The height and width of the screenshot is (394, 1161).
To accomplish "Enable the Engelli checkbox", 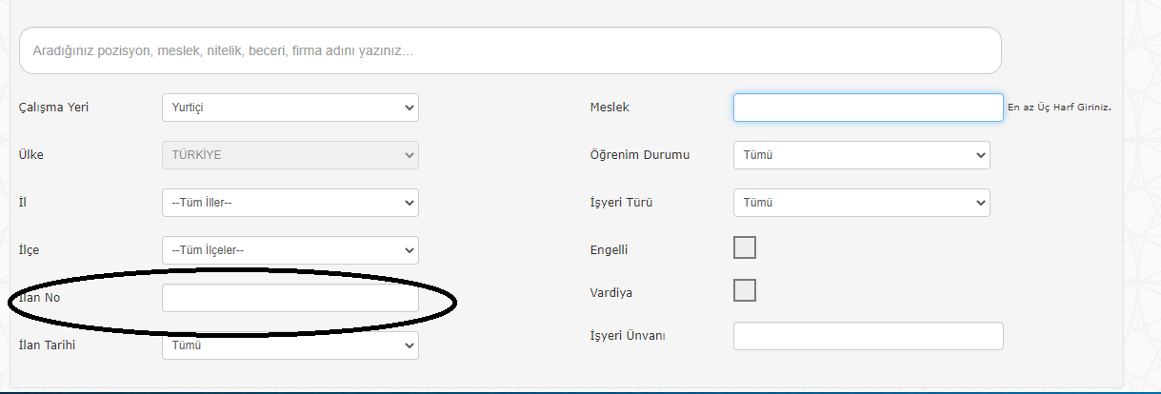I will click(745, 247).
